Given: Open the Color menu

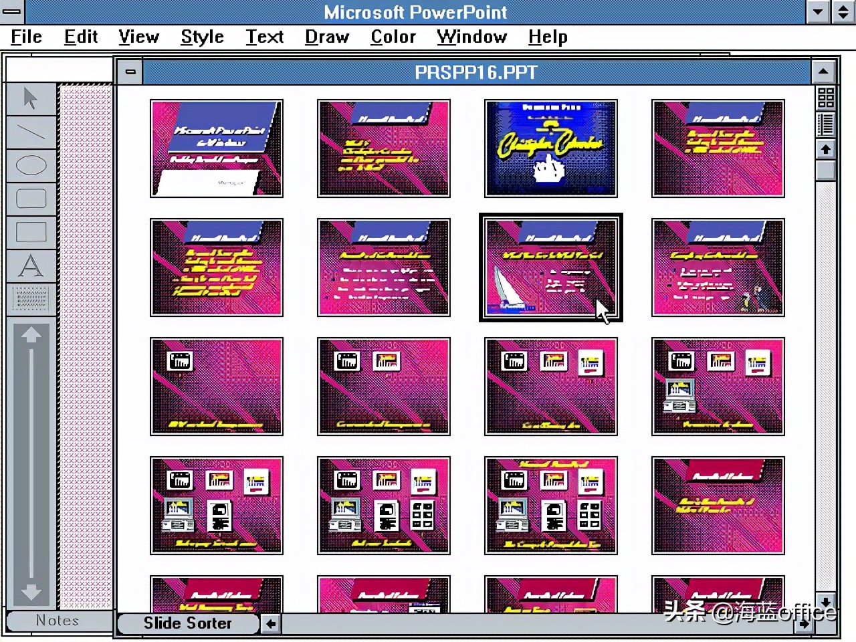Looking at the screenshot, I should click(393, 37).
